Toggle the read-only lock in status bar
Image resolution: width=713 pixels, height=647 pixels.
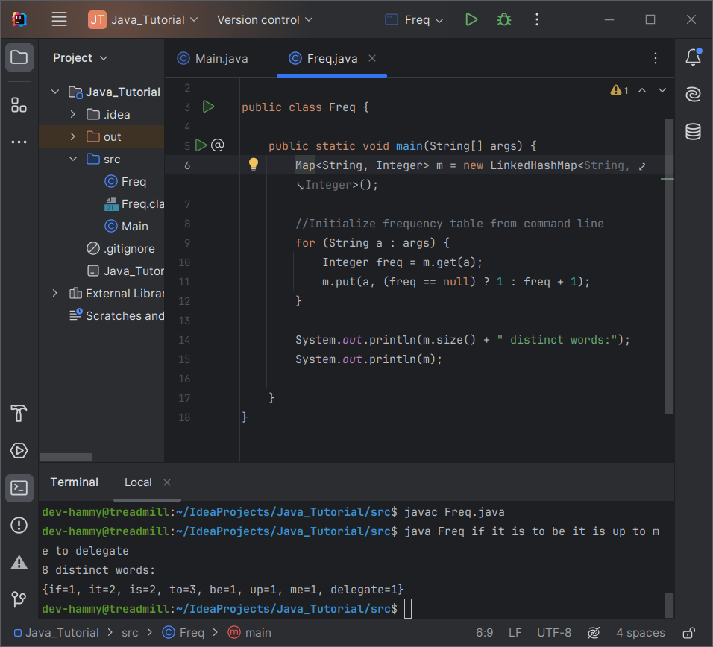pyautogui.click(x=690, y=633)
